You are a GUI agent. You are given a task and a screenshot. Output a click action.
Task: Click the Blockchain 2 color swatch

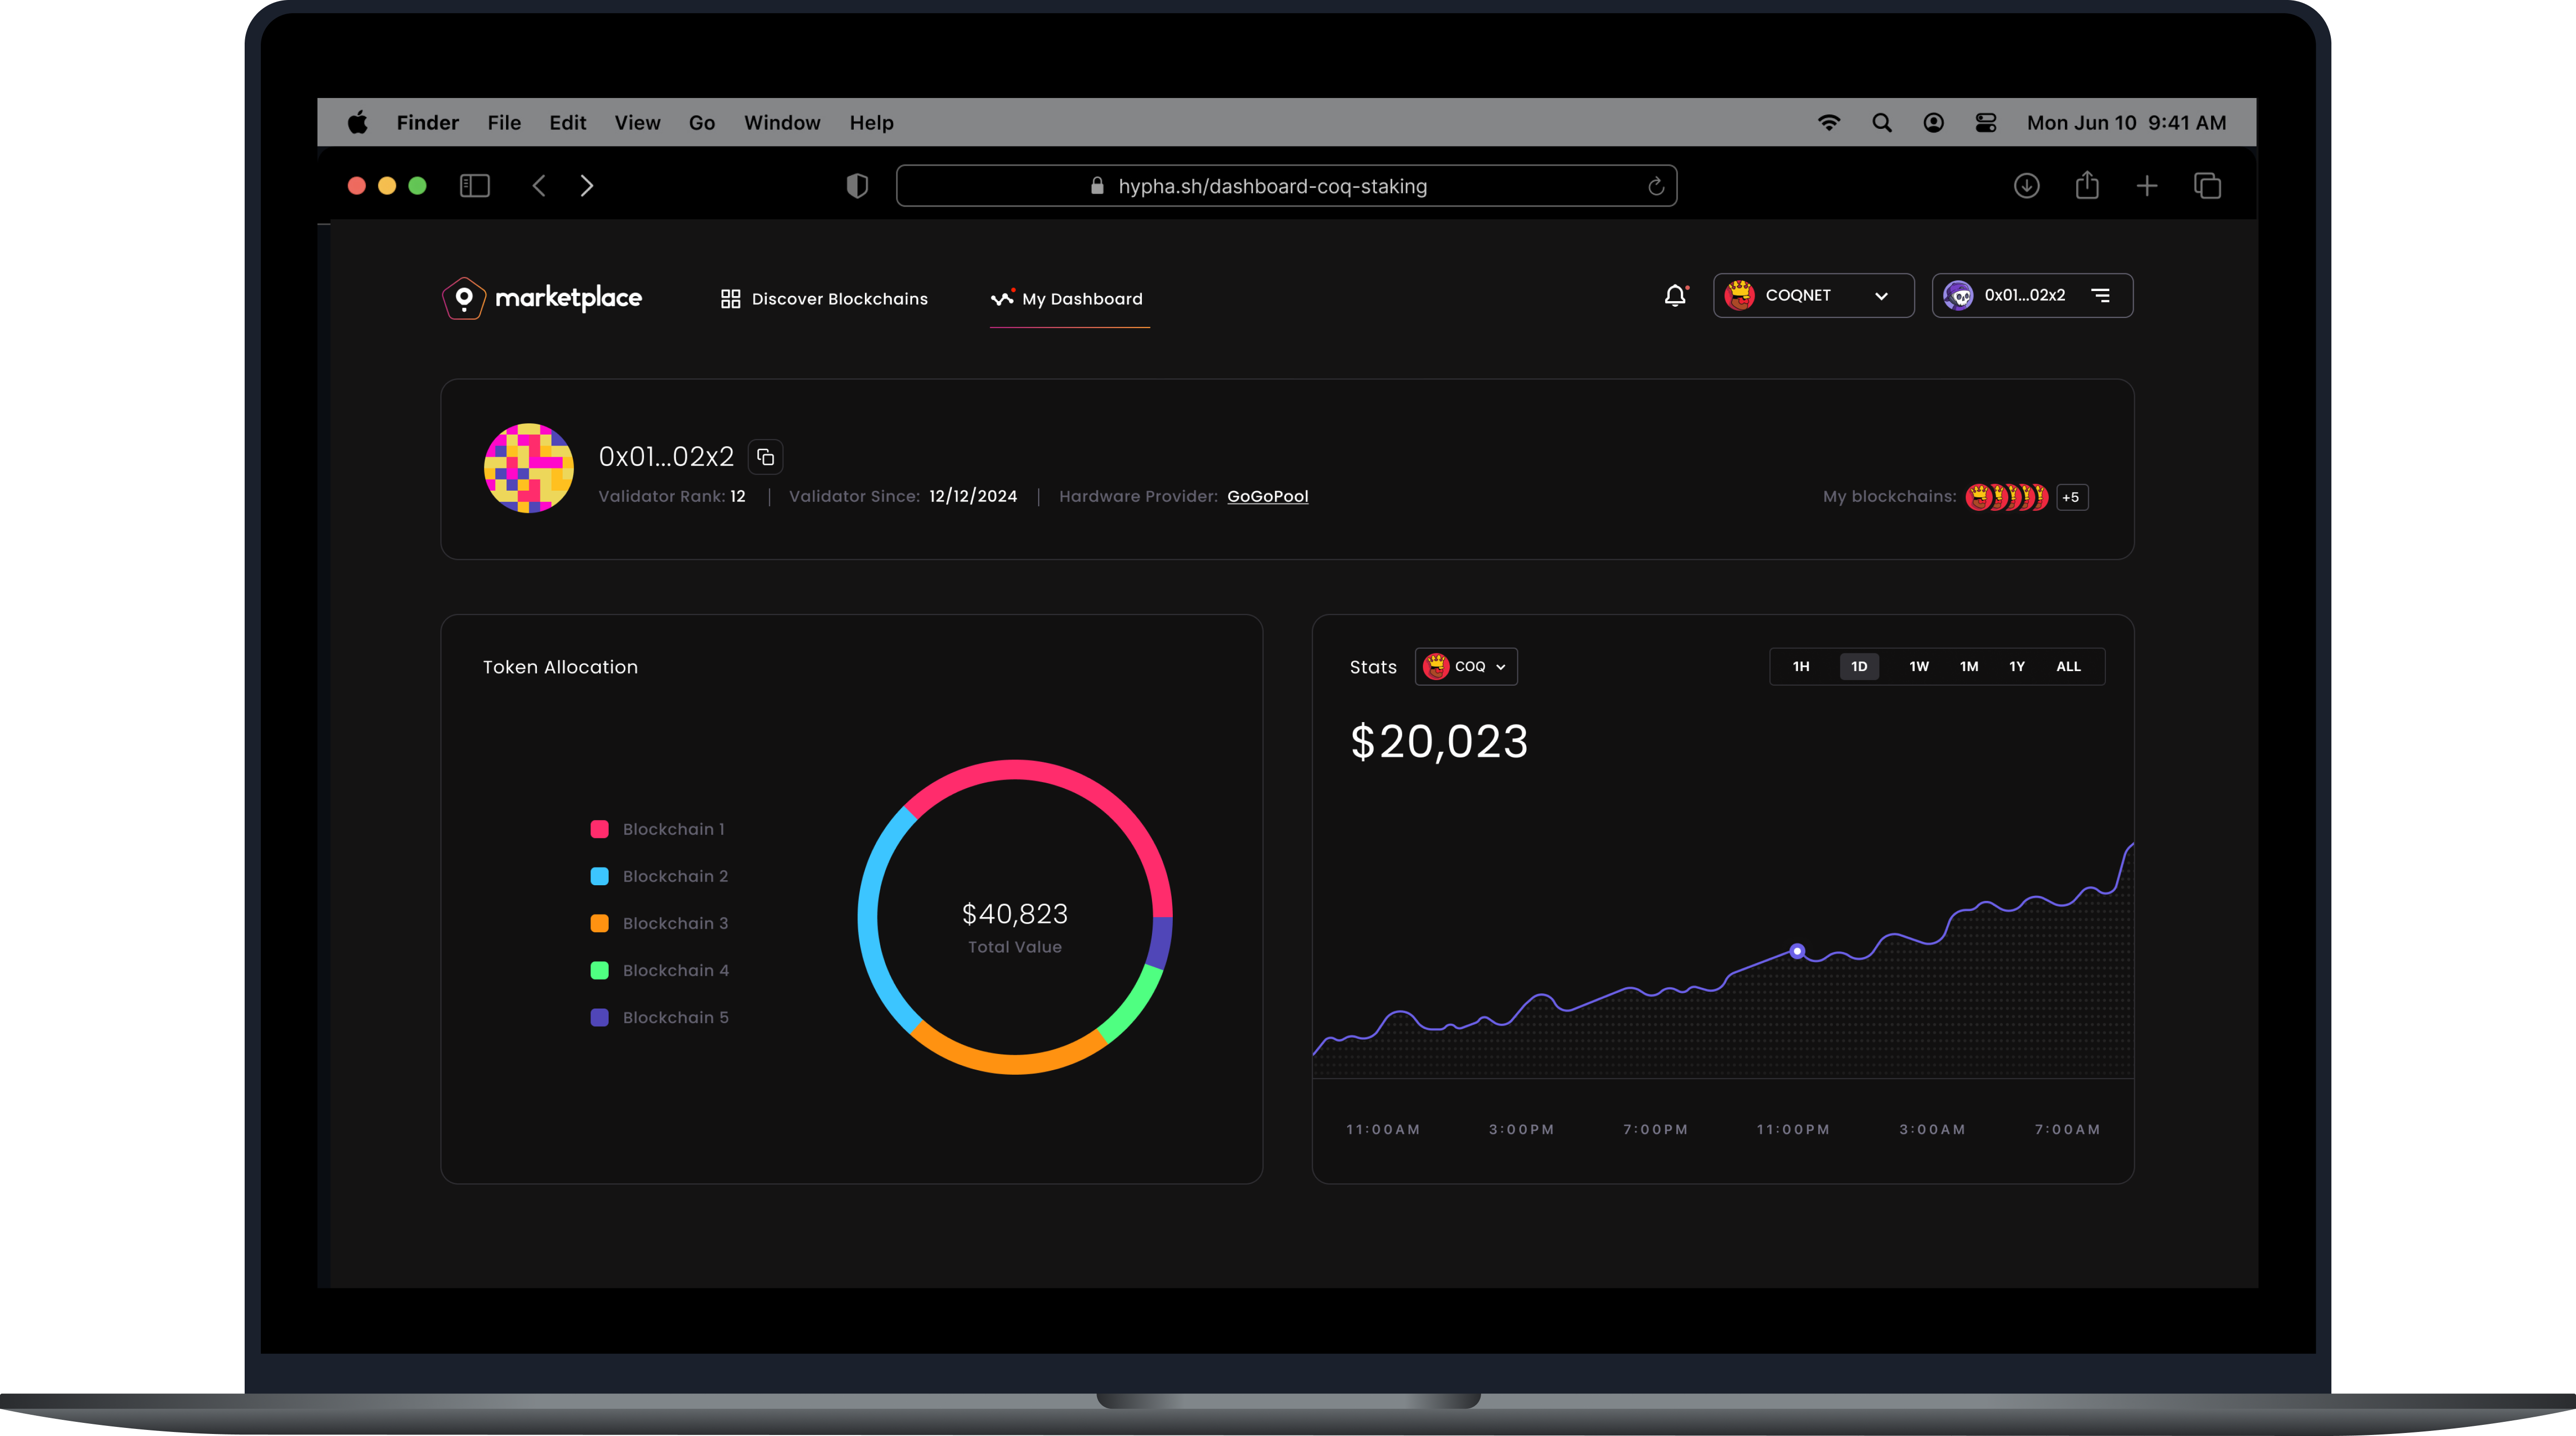(600, 875)
